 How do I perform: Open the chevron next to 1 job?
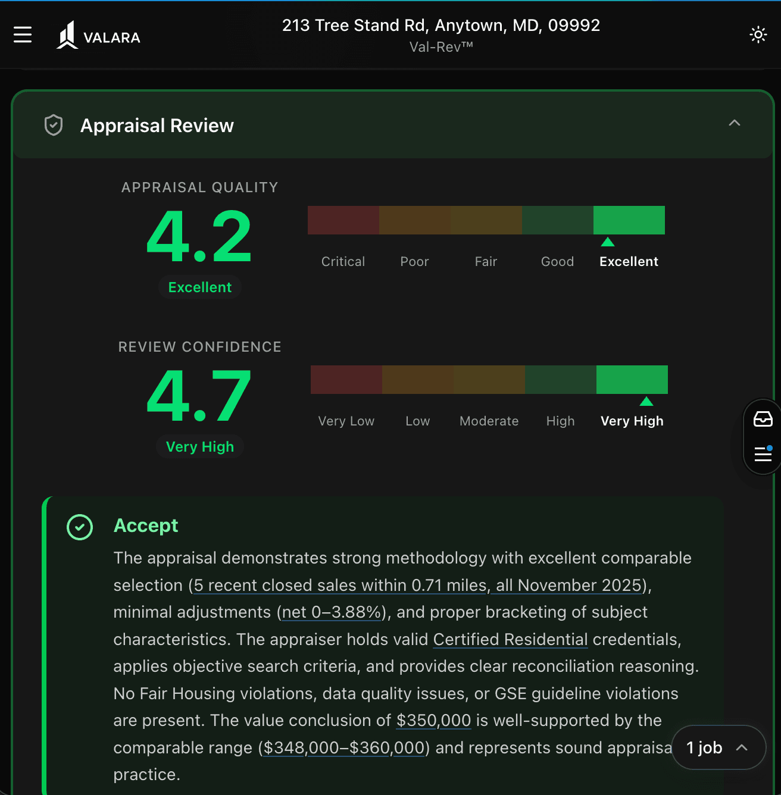click(742, 748)
